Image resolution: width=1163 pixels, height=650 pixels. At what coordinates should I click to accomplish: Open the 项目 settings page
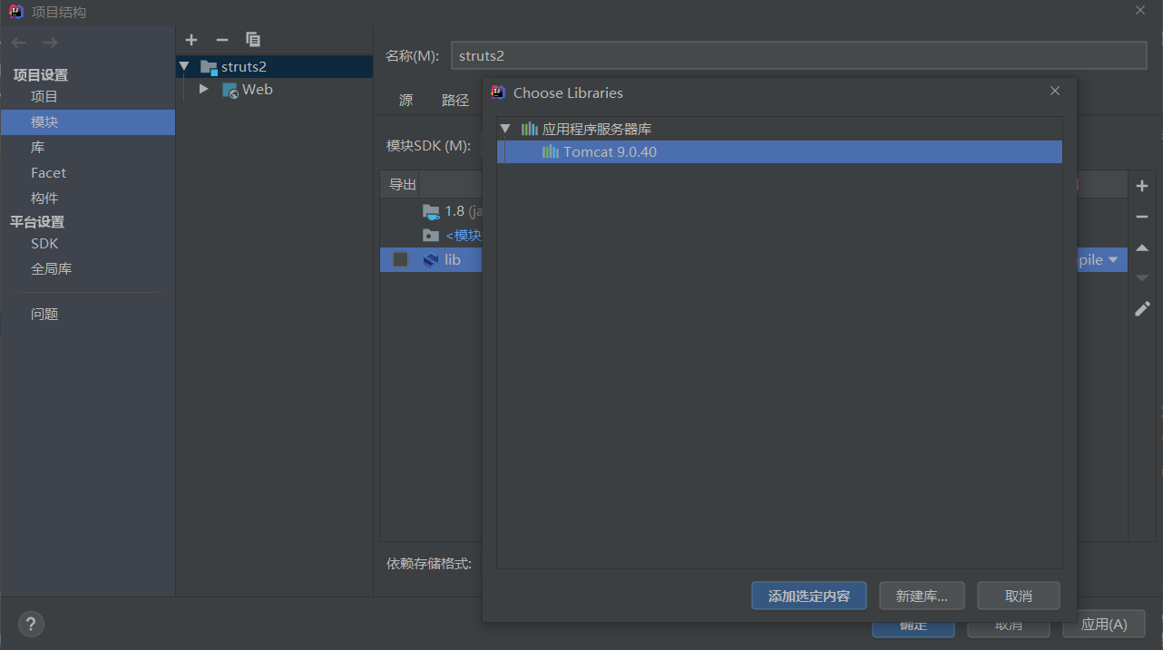[x=44, y=97]
